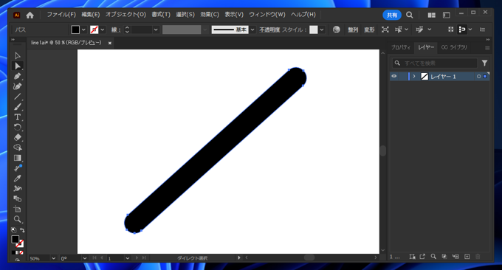Open artboard number dropdown
Screen dimensions: 502x270
pyautogui.click(x=128, y=258)
